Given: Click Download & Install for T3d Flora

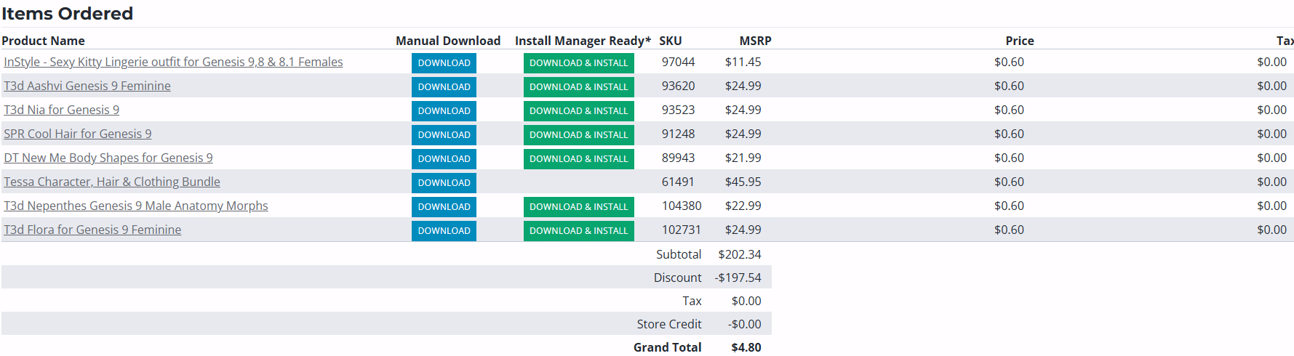Looking at the screenshot, I should [x=578, y=230].
